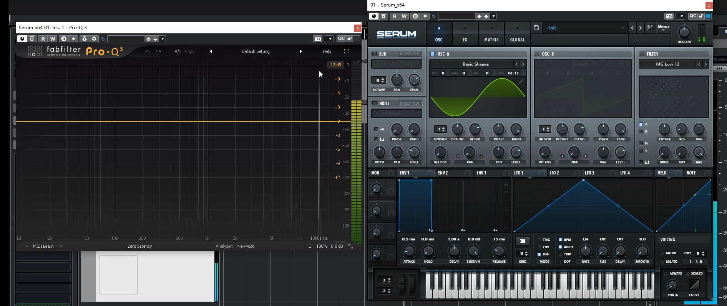
Task: Click Serum MASTER volume knob
Action: pos(684,31)
